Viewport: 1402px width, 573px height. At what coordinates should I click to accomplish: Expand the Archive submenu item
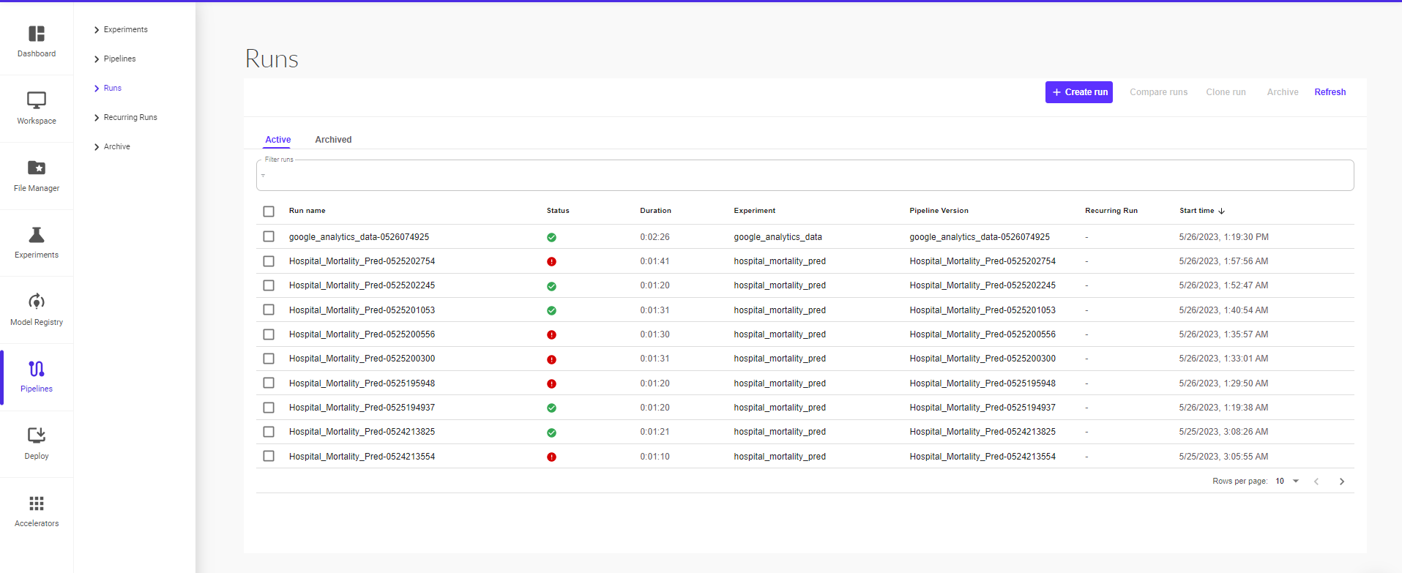coord(112,147)
